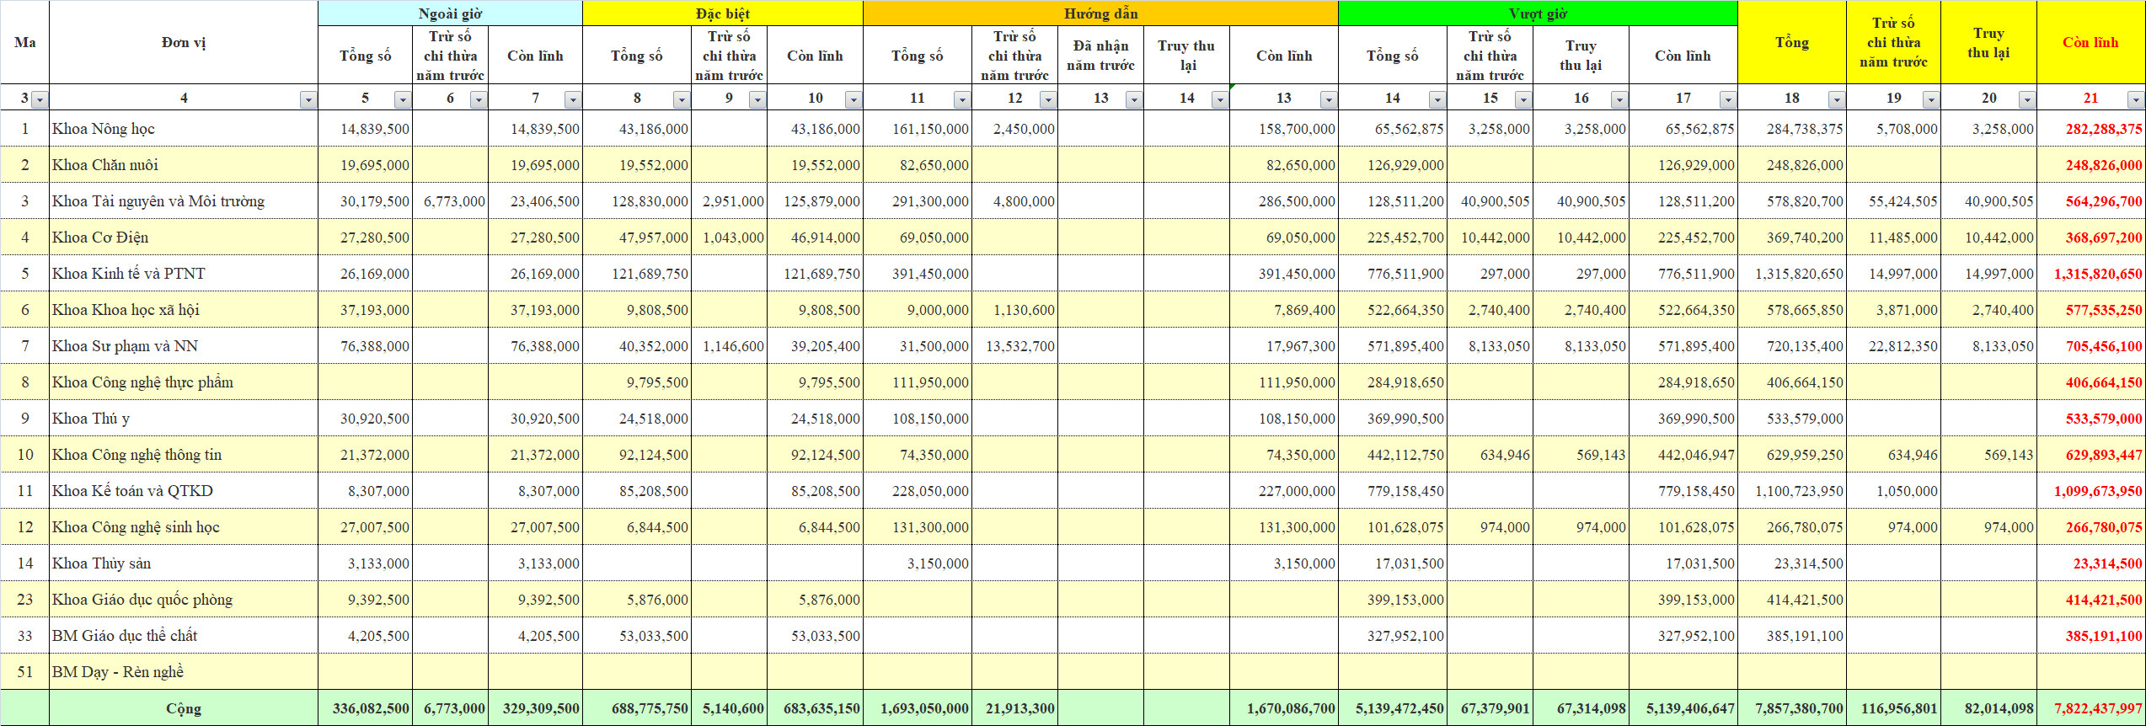Open the Hướng dẫn Truy thu lại filter

pyautogui.click(x=1220, y=99)
